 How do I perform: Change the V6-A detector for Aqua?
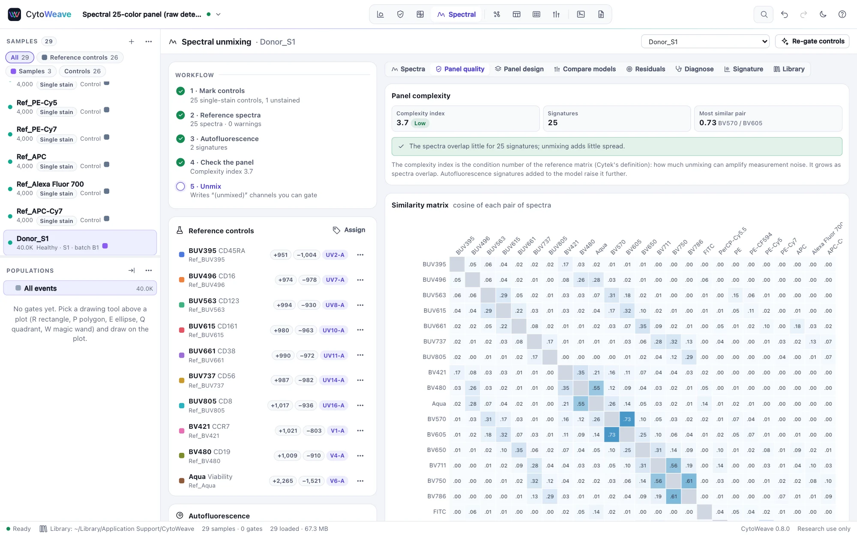click(337, 481)
